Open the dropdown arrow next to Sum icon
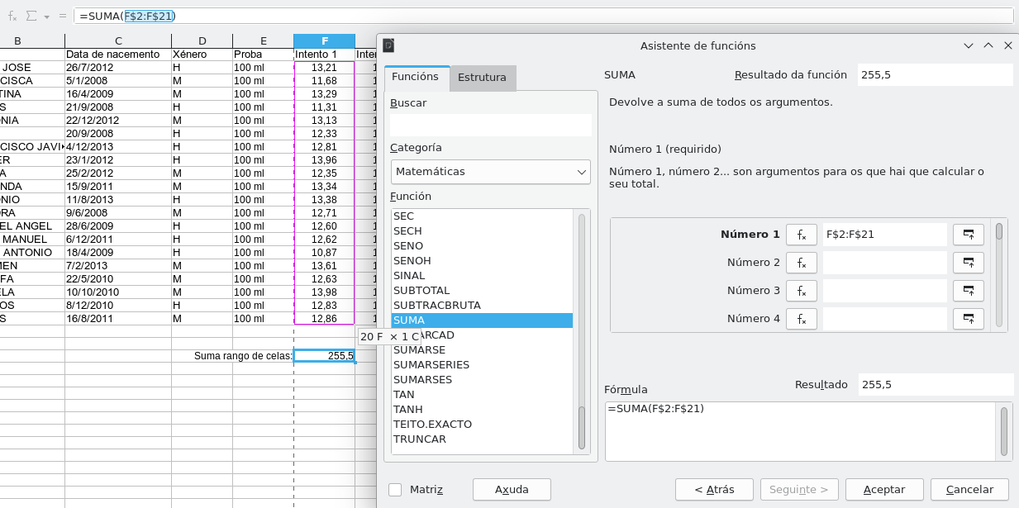 (x=46, y=17)
